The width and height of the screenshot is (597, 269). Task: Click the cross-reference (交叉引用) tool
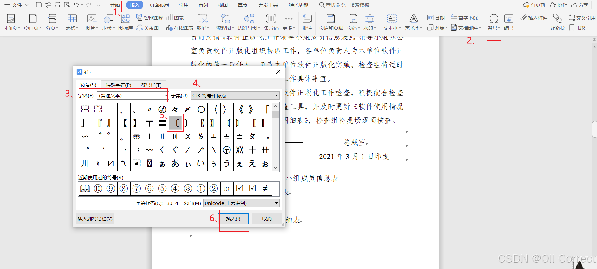[582, 18]
